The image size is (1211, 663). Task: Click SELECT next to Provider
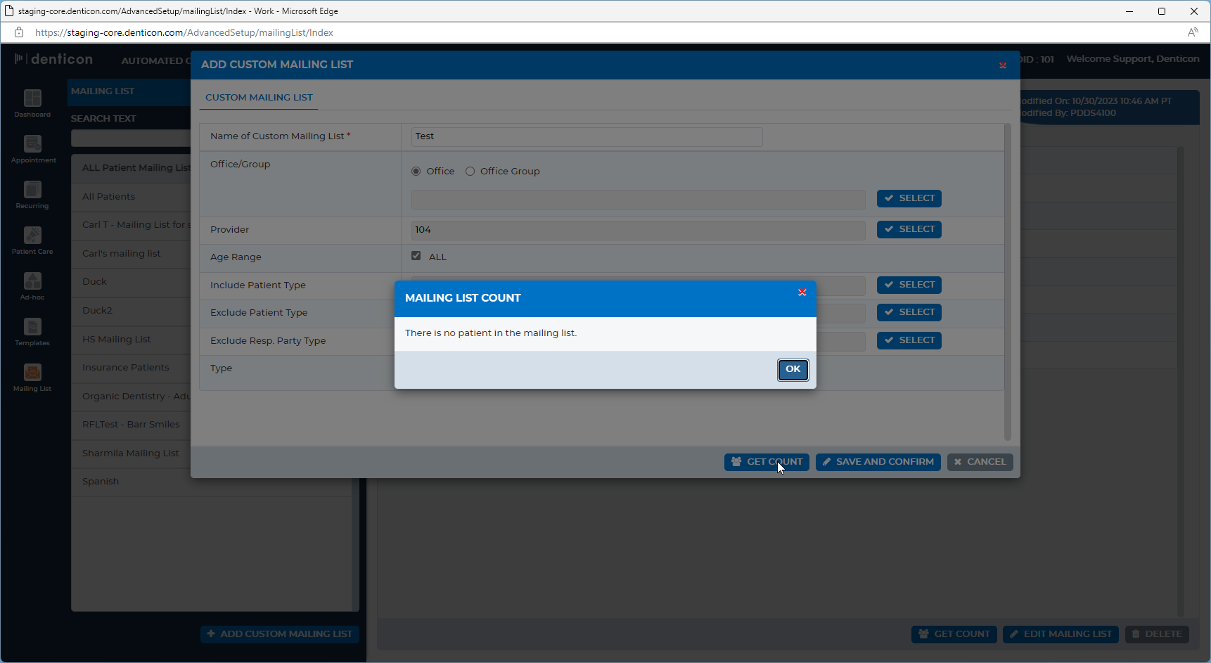(x=909, y=229)
